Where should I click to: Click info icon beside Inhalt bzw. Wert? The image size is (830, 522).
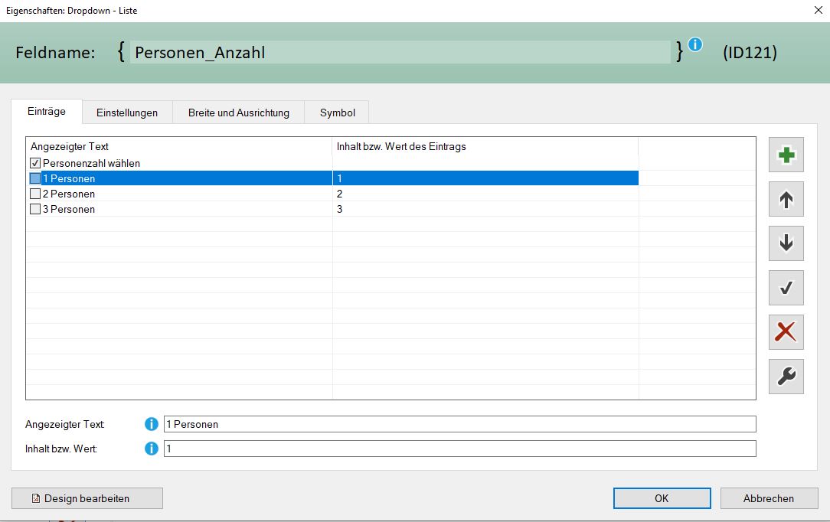(x=152, y=449)
